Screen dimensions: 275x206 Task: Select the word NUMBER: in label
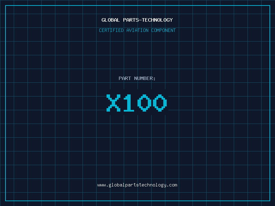(145, 78)
